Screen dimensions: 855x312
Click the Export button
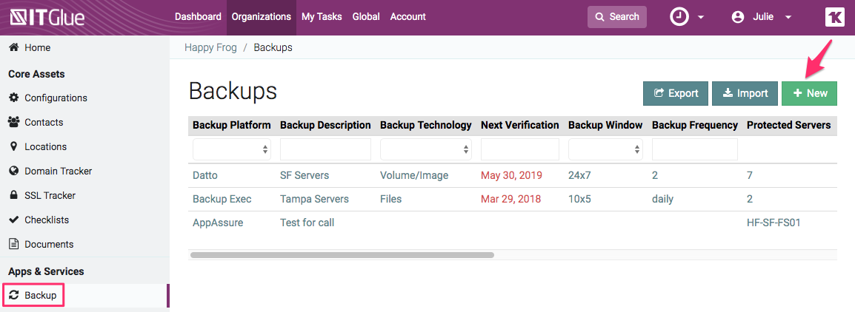pyautogui.click(x=675, y=93)
